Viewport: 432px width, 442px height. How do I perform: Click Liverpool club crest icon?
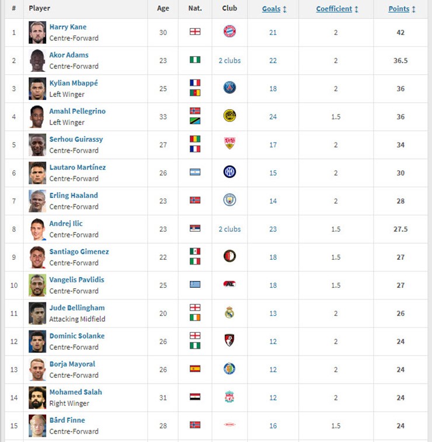click(229, 397)
